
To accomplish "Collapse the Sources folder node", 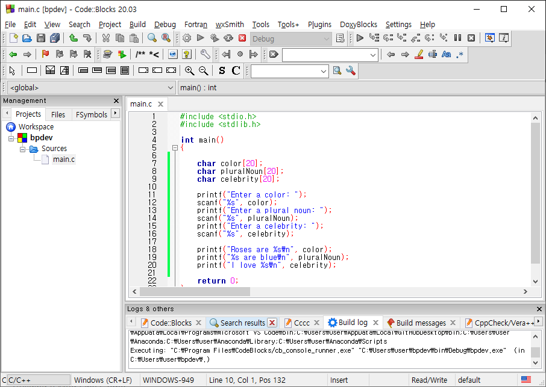I will pyautogui.click(x=22, y=149).
